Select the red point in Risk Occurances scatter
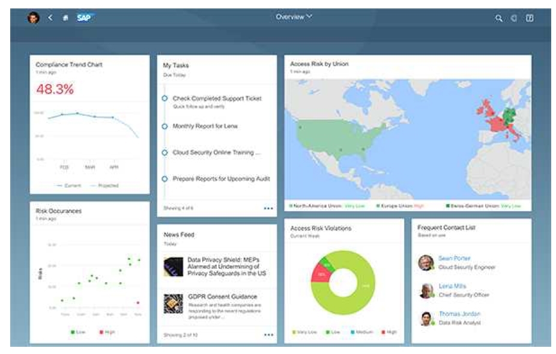556x354 pixels. [138, 302]
